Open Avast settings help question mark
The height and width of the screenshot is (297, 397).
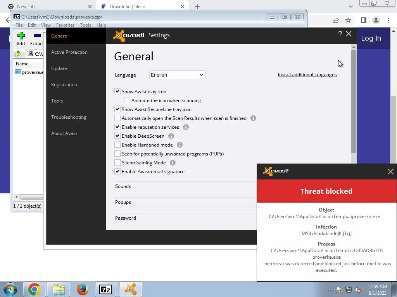pyautogui.click(x=340, y=34)
